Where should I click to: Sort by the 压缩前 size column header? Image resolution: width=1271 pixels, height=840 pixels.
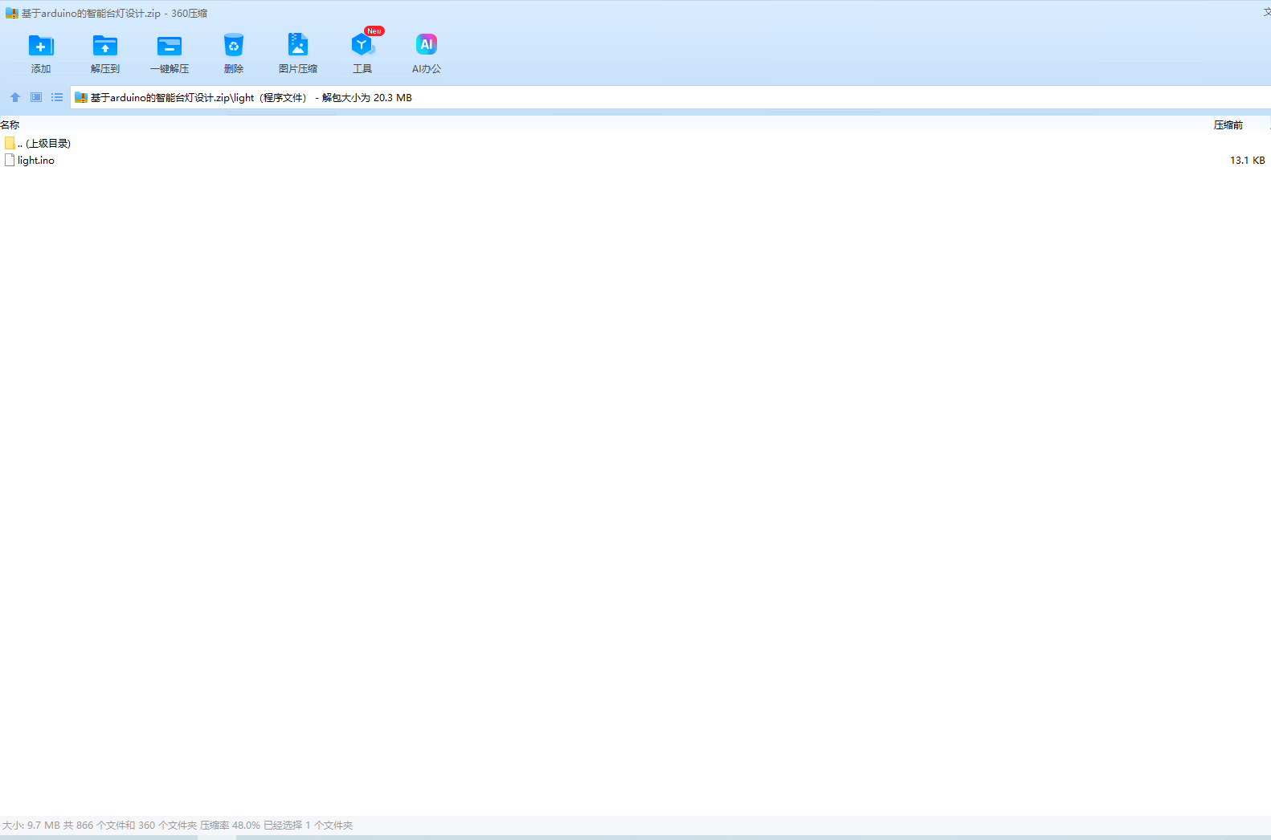coord(1228,125)
